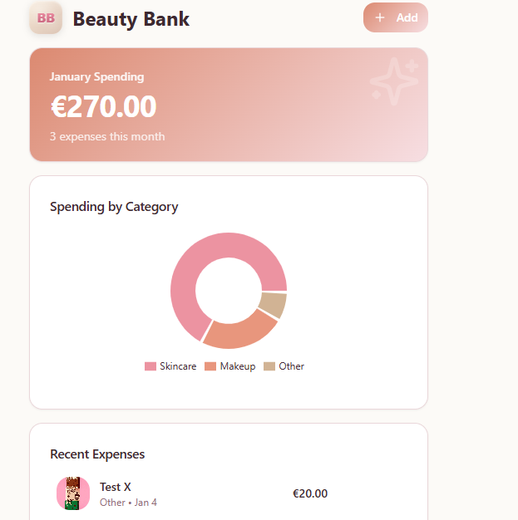The width and height of the screenshot is (518, 520).
Task: Open the Test X expense name
Action: (116, 487)
